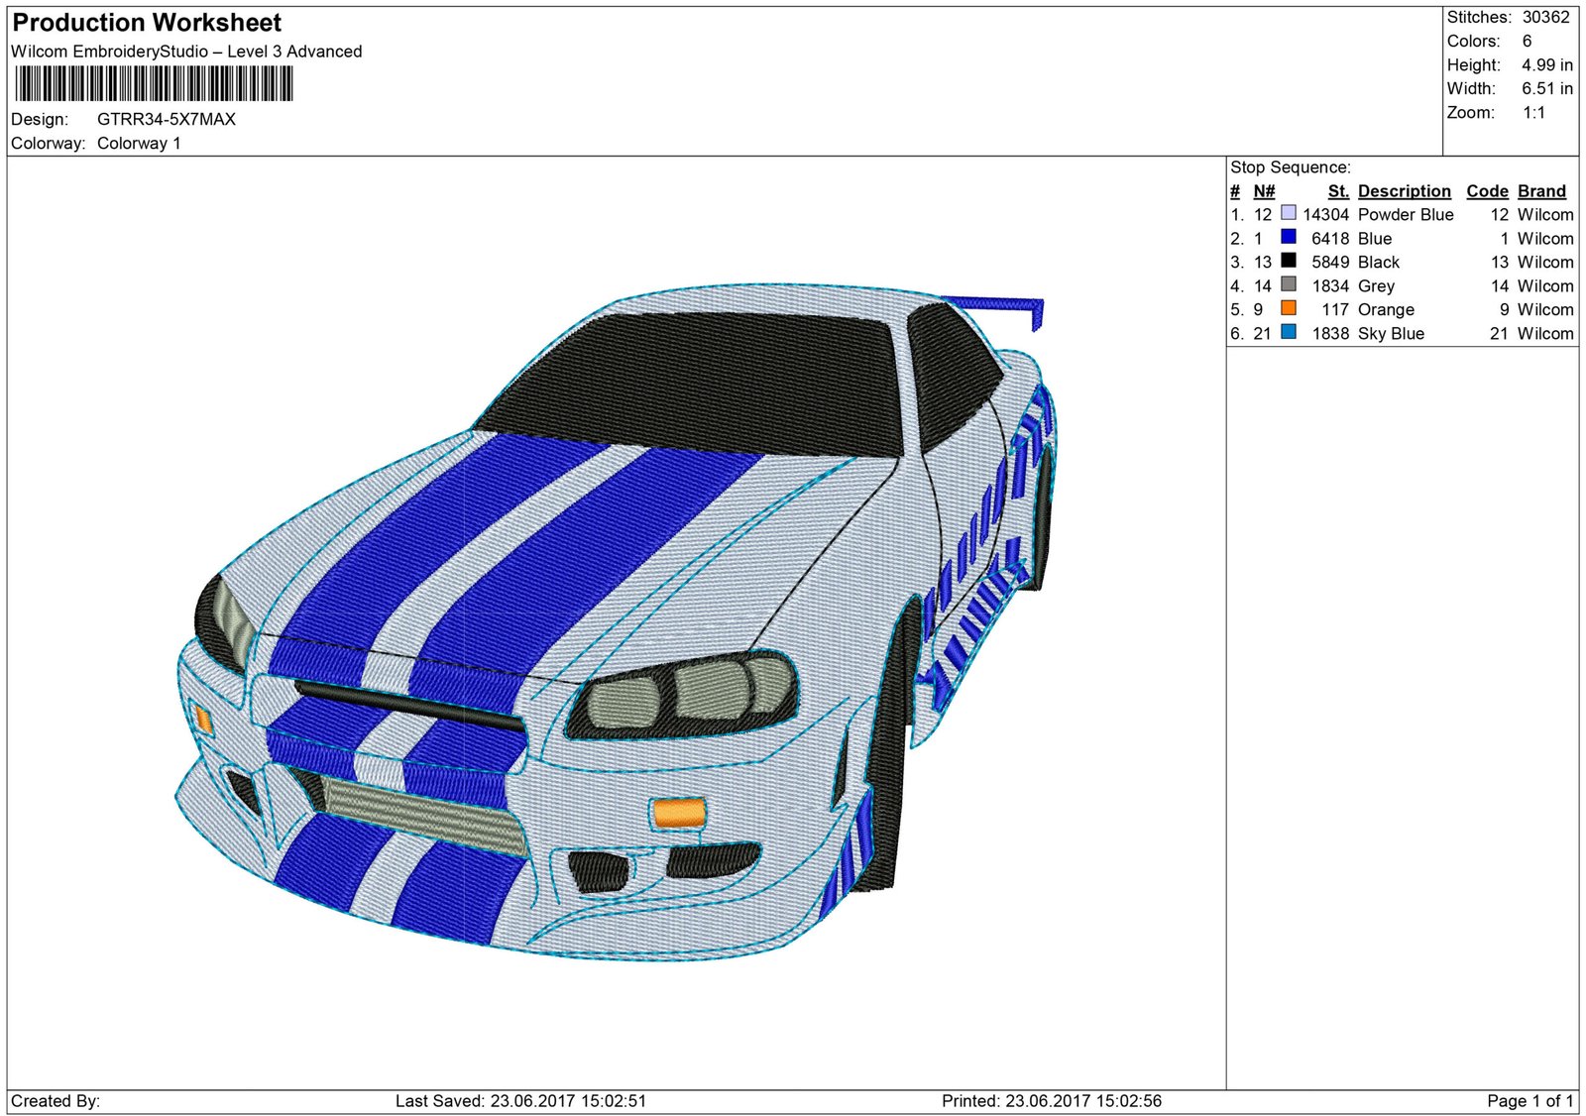
Task: Click the 'Orange' description text
Action: (x=1386, y=309)
